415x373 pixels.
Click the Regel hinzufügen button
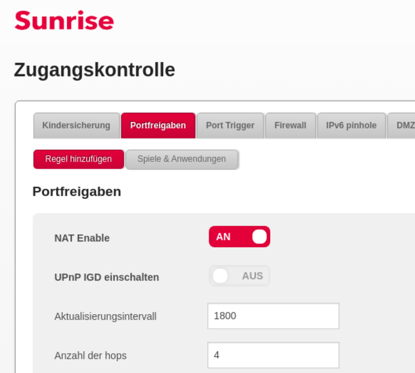[78, 159]
